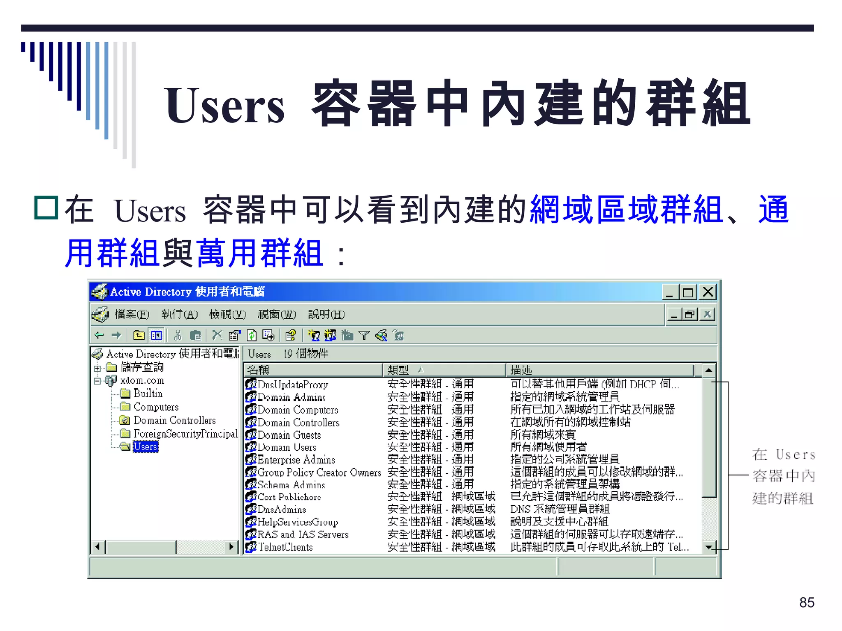Click the funnel Filter icon
This screenshot has width=842, height=631.
tap(364, 336)
